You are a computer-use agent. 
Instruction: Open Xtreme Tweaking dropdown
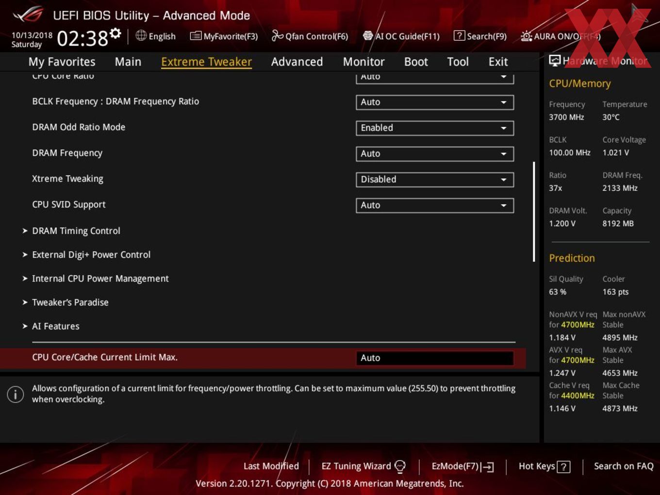[x=435, y=179]
